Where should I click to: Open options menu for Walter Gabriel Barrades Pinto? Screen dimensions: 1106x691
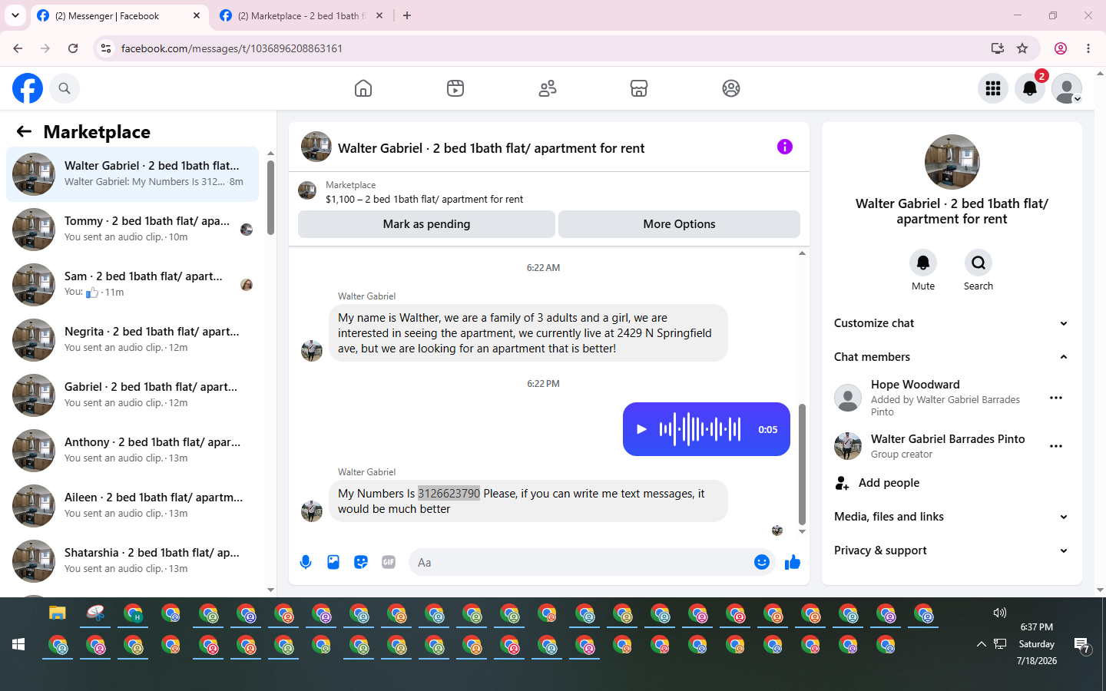(1056, 446)
